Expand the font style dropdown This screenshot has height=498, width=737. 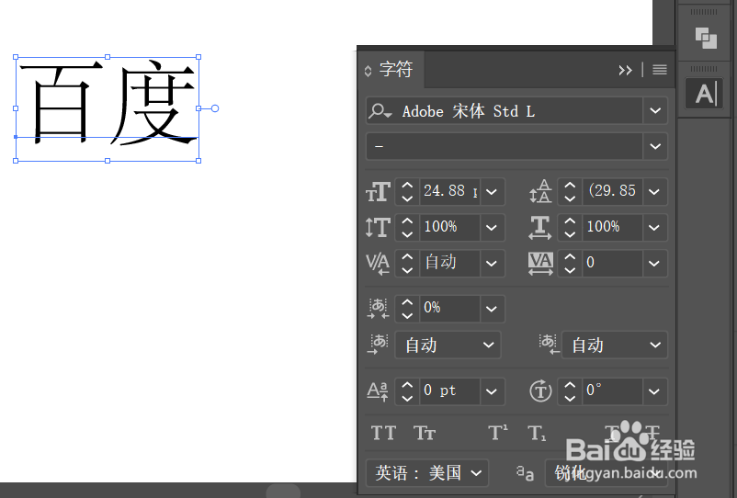click(655, 147)
